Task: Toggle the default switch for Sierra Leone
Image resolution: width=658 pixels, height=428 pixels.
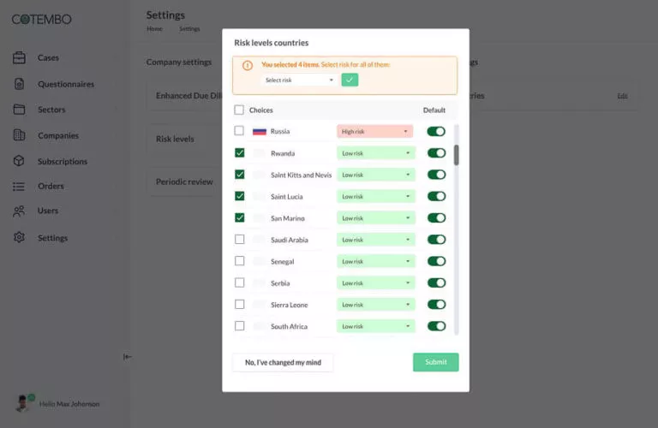Action: [436, 305]
